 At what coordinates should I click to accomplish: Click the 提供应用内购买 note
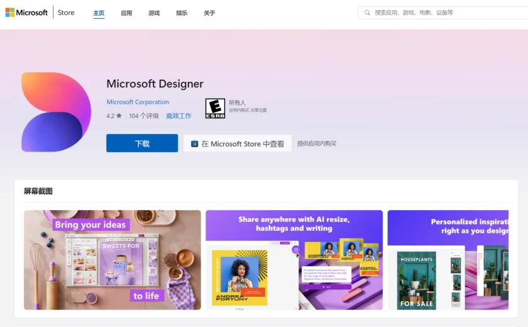pos(317,143)
